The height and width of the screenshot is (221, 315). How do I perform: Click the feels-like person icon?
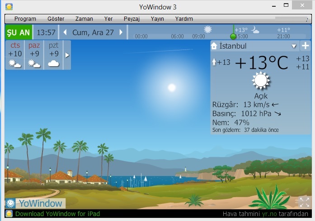[214, 62]
